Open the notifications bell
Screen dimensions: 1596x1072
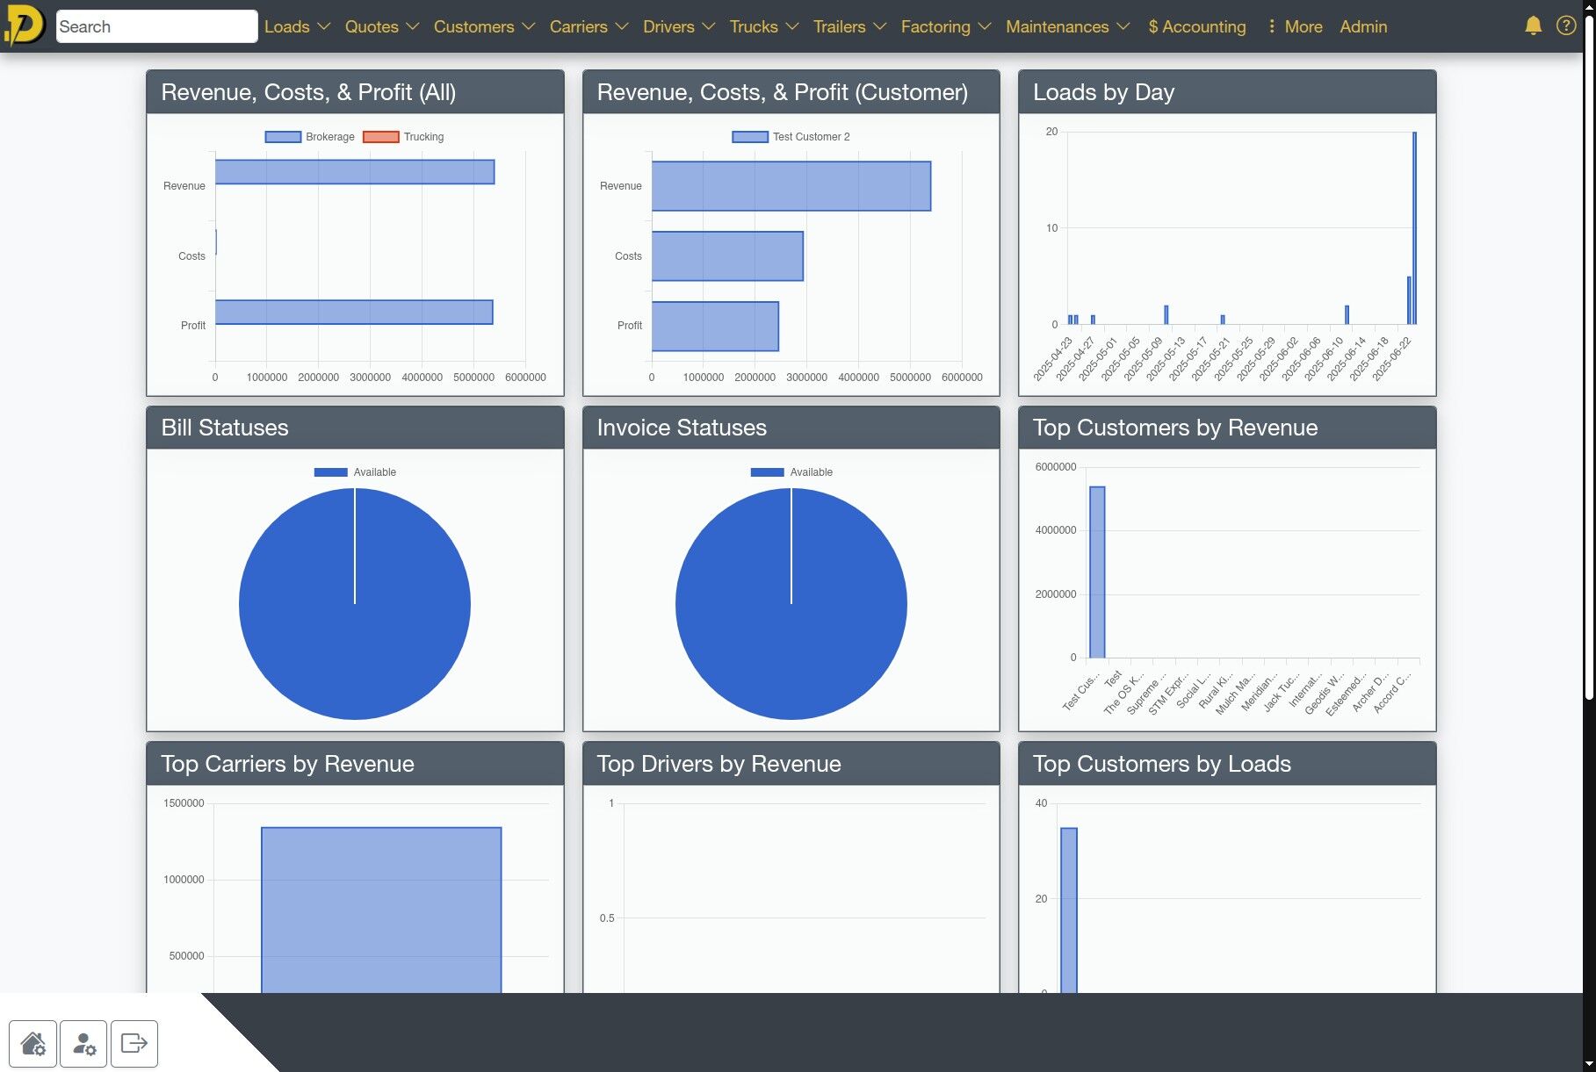[x=1533, y=25]
